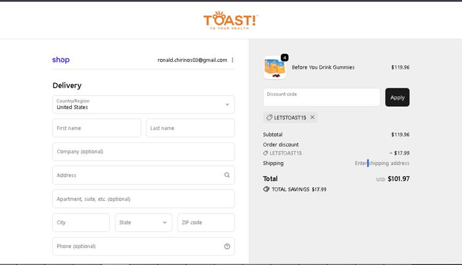Click the TOTAL SAVINGS $17.99 text
The image size is (462, 265).
tap(299, 190)
